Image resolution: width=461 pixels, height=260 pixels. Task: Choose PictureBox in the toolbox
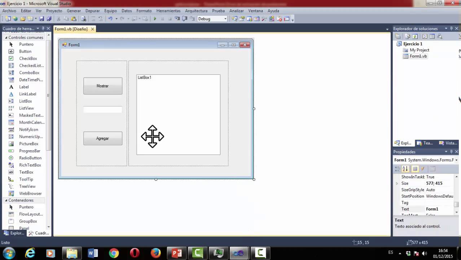point(28,144)
